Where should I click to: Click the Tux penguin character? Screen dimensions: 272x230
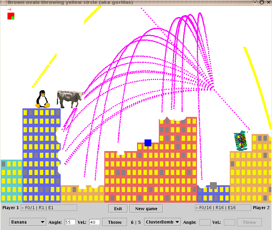[42, 99]
